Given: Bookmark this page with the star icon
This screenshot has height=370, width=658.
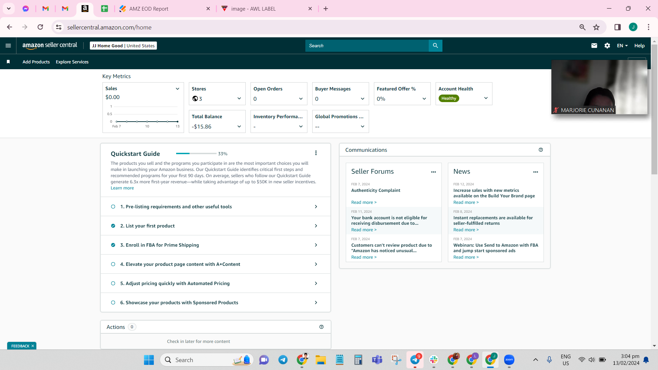Looking at the screenshot, I should click(x=596, y=27).
